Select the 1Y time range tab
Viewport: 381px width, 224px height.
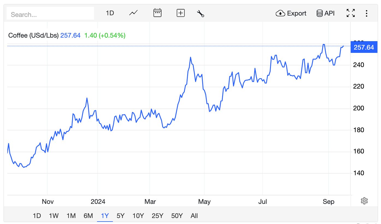[x=105, y=216]
